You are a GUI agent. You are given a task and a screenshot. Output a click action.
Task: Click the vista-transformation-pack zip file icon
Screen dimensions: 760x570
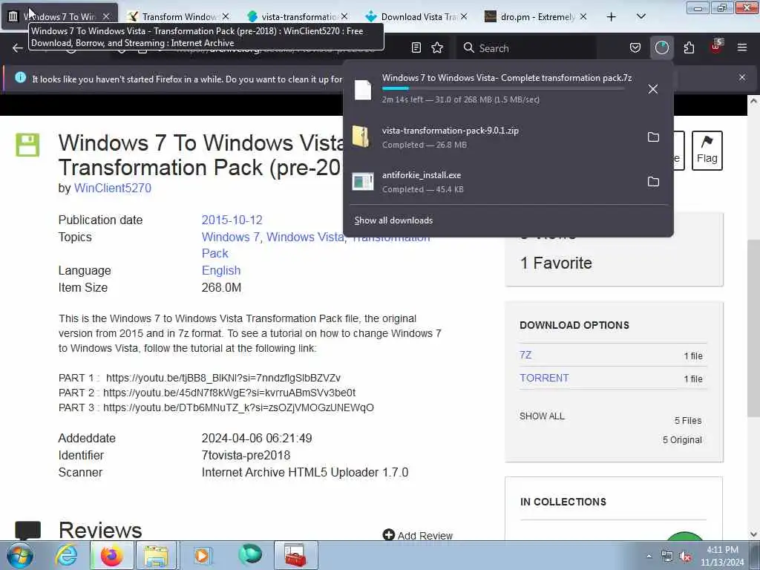(362, 137)
